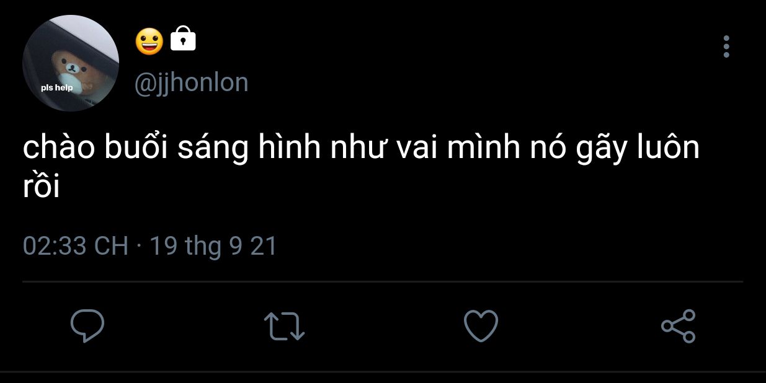This screenshot has height=383, width=766.
Task: Click the 'pls help' caption on avatar
Action: 57,87
